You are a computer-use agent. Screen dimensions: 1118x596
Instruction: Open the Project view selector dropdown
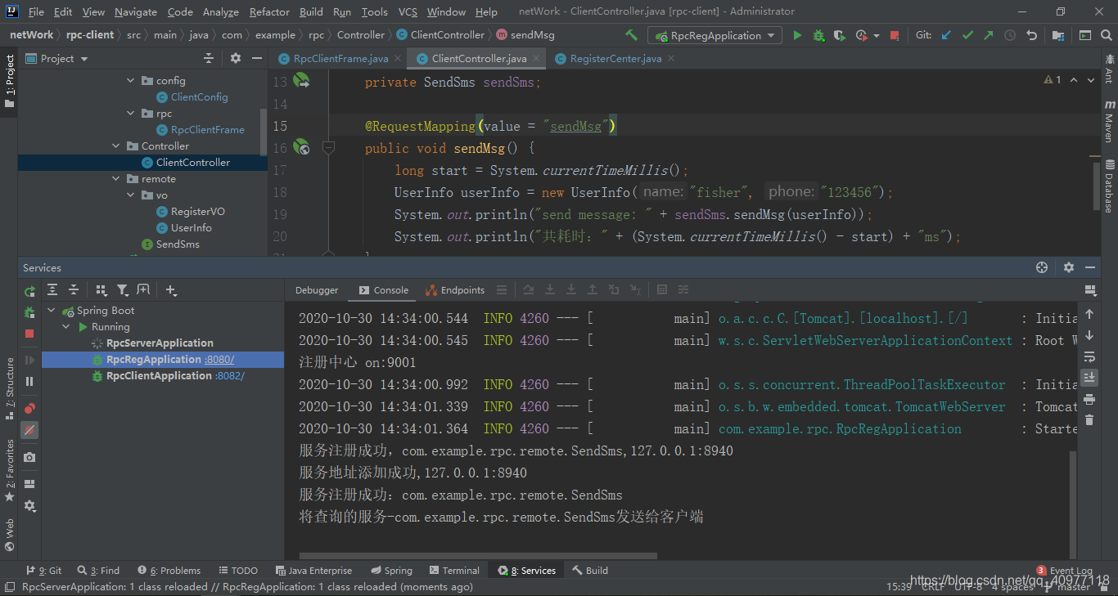(x=57, y=58)
